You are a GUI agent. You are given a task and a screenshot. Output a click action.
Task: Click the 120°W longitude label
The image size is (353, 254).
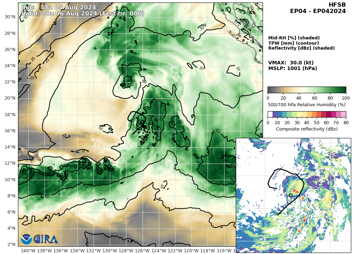click(x=191, y=250)
